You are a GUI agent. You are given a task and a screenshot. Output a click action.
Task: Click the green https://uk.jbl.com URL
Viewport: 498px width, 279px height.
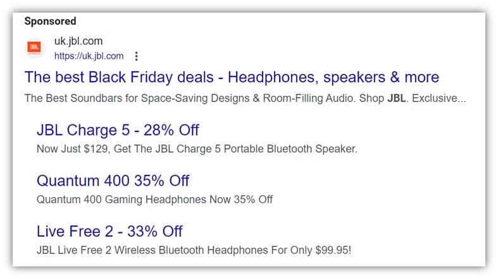coord(89,56)
